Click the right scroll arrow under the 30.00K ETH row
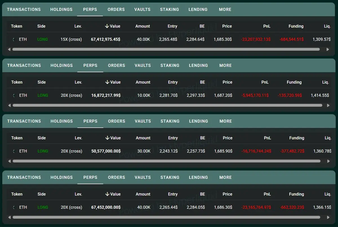 (328, 161)
